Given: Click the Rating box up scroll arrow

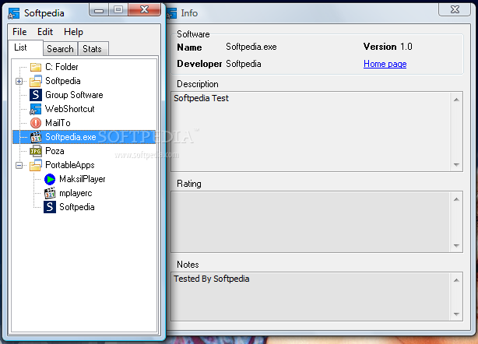Looking at the screenshot, I should tap(456, 199).
